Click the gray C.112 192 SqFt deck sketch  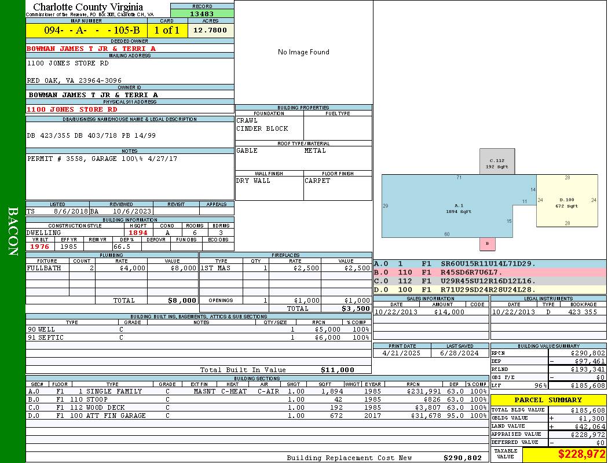[497, 161]
